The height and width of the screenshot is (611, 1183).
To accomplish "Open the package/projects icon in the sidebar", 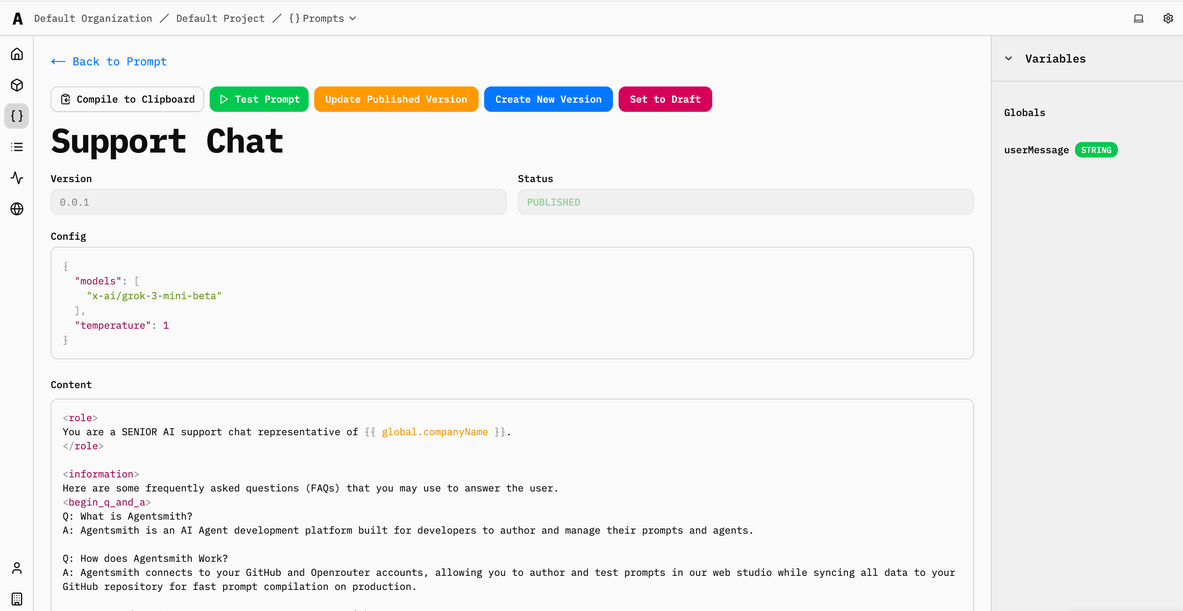I will pos(17,85).
